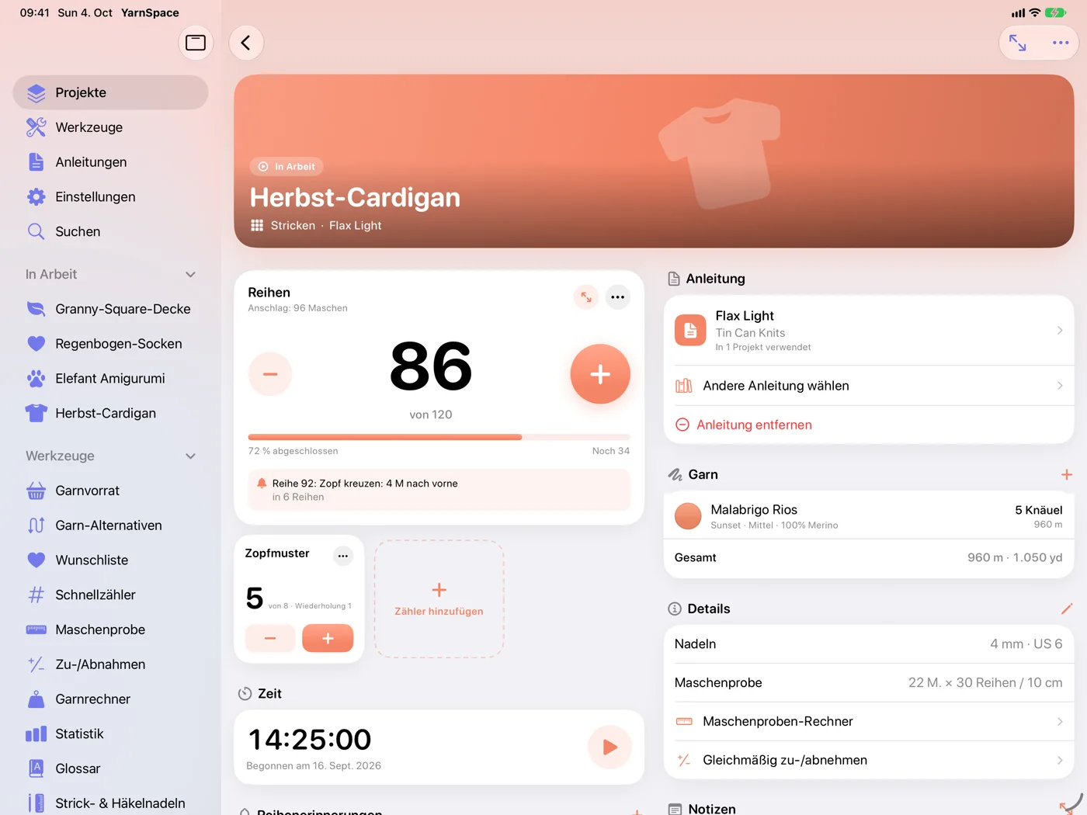Remove the pattern via Anleitung entfernen

coord(869,425)
